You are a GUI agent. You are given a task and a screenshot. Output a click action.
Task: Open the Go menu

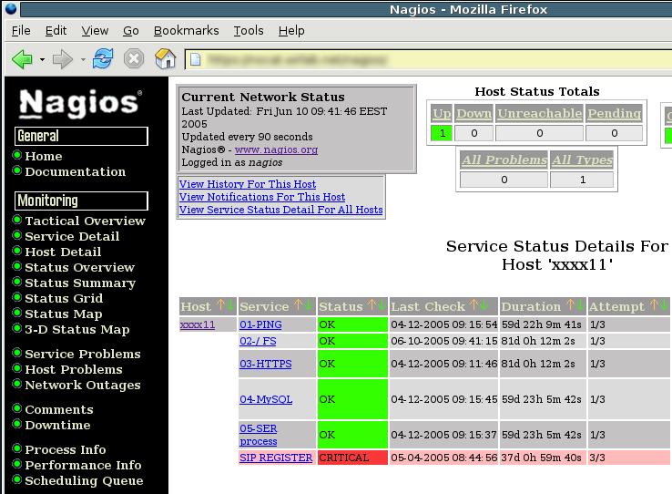(131, 31)
